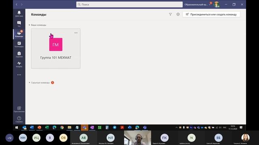
Task: Select the Teams (Команды) sidebar icon
Action: click(19, 34)
